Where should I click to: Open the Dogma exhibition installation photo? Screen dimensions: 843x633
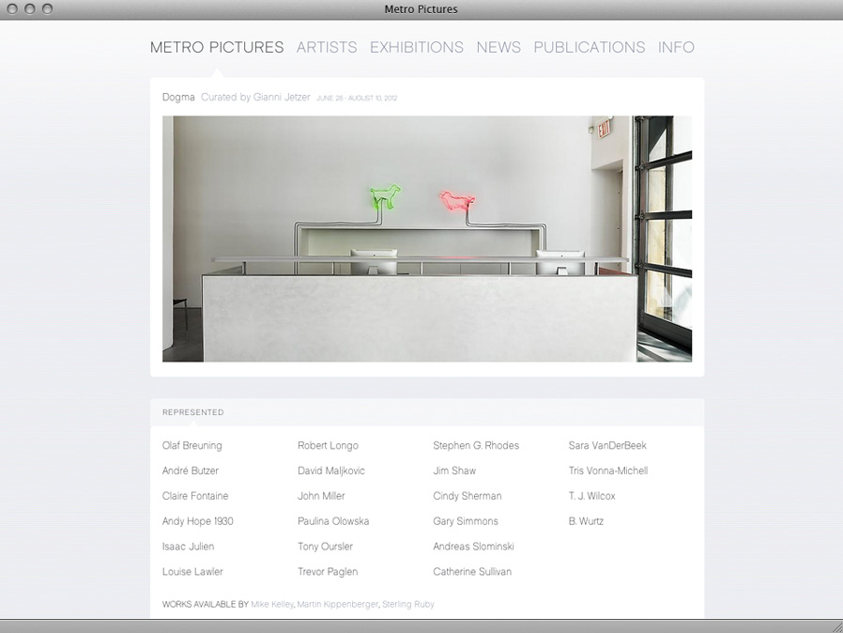click(x=427, y=239)
